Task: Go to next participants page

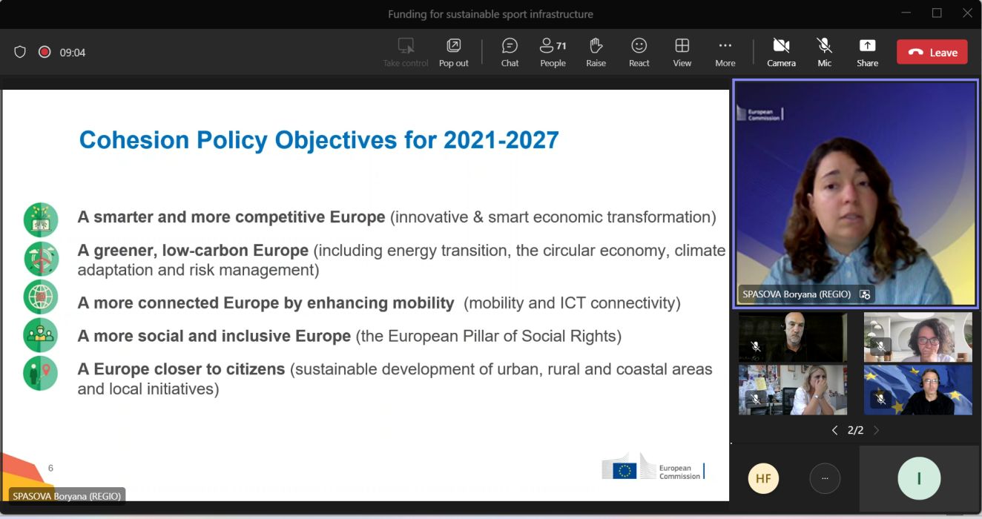Action: tap(876, 430)
